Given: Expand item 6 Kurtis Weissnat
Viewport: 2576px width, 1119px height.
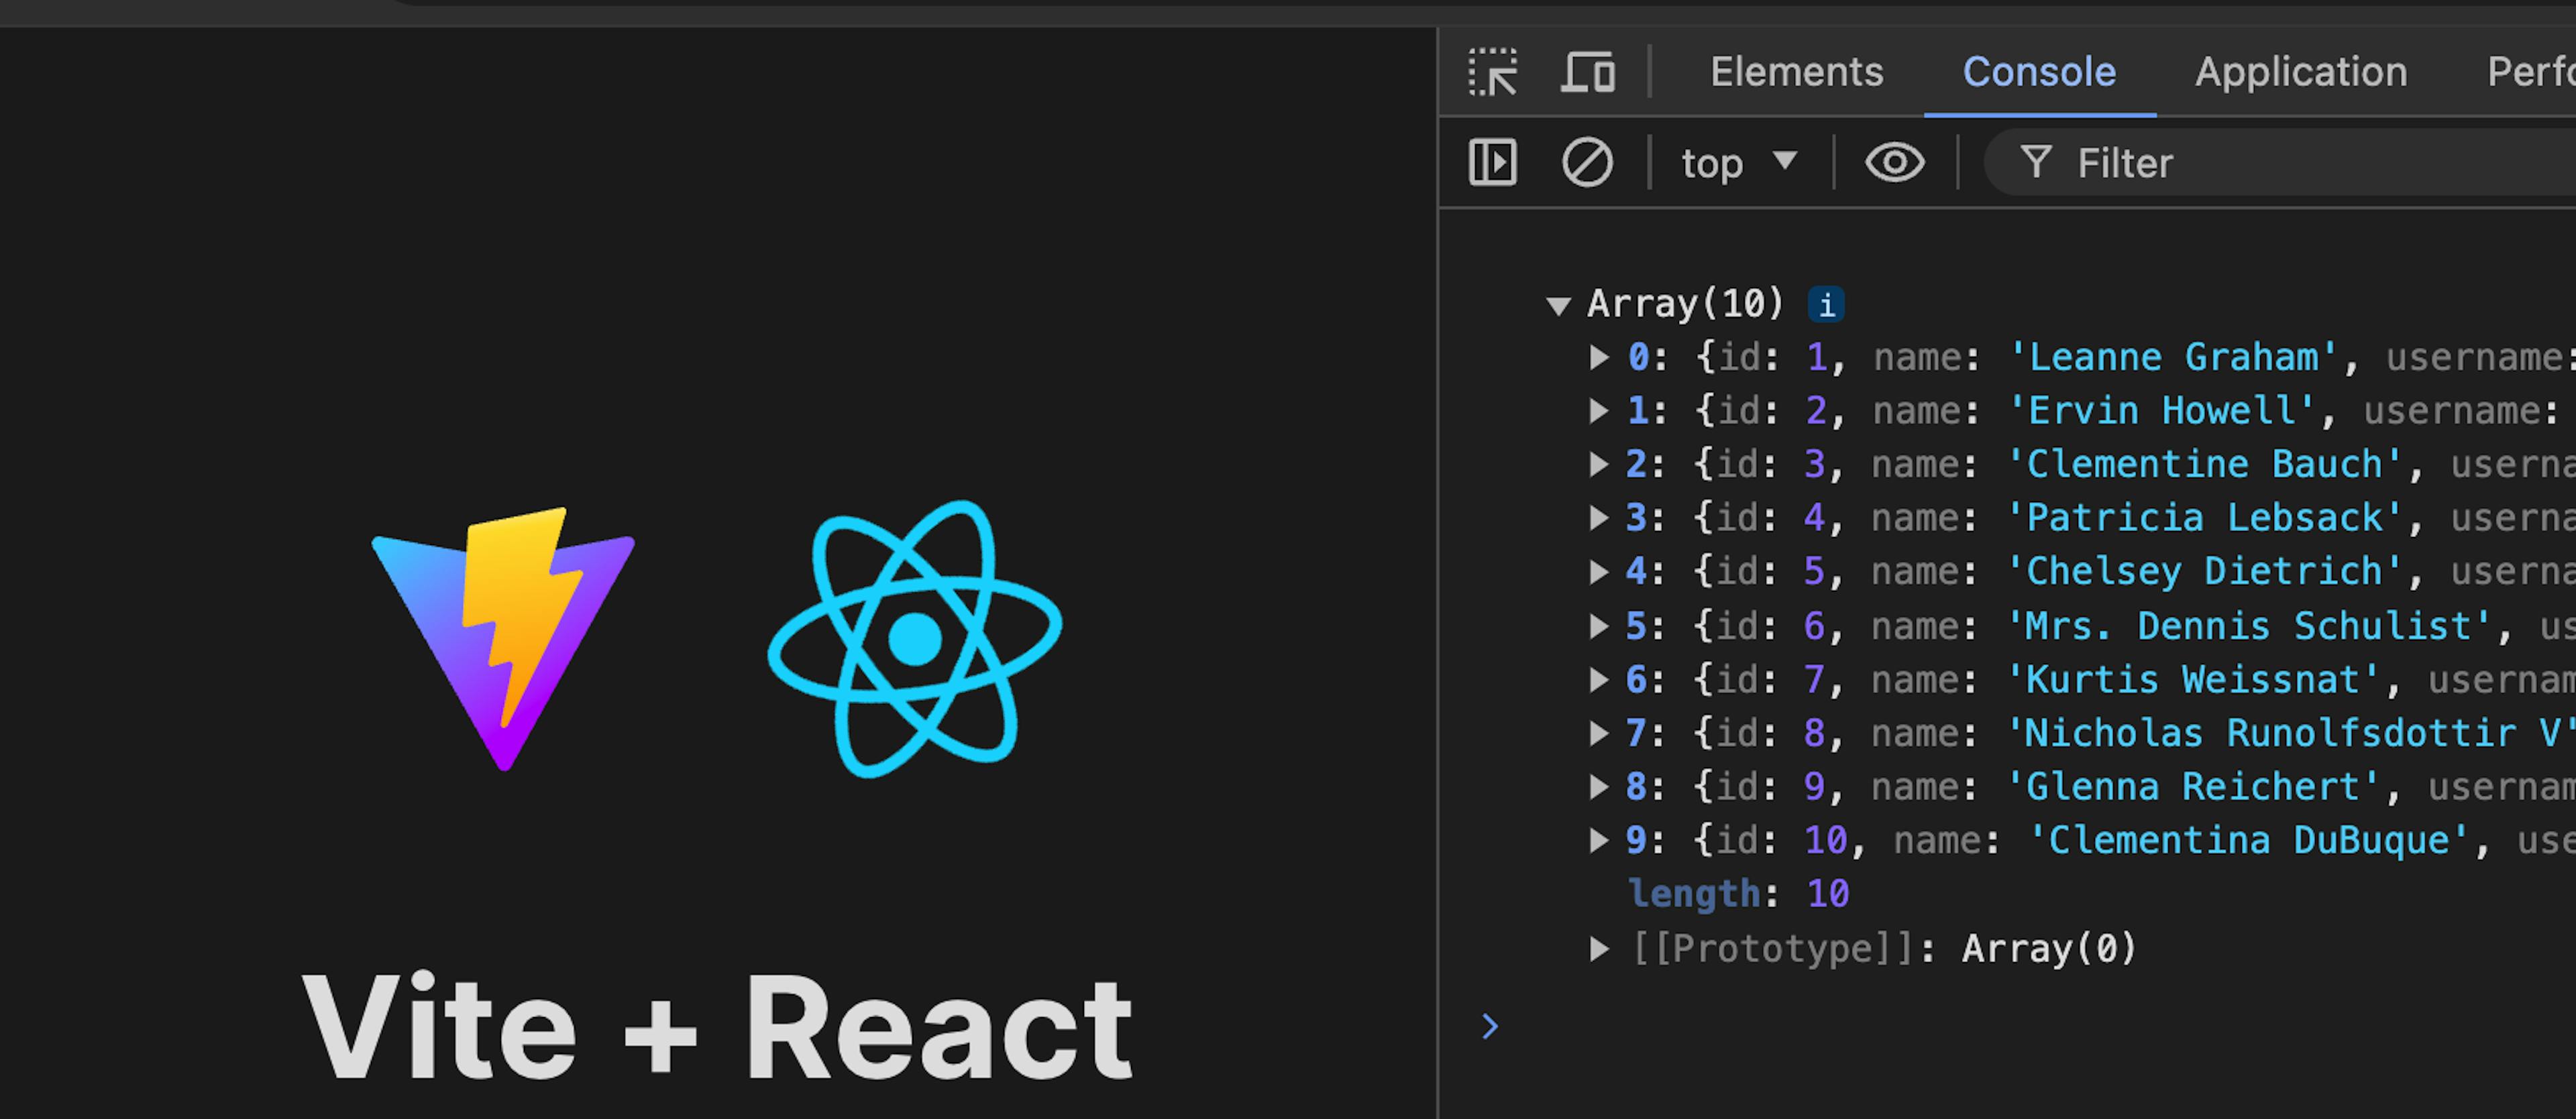Looking at the screenshot, I should [x=1599, y=679].
